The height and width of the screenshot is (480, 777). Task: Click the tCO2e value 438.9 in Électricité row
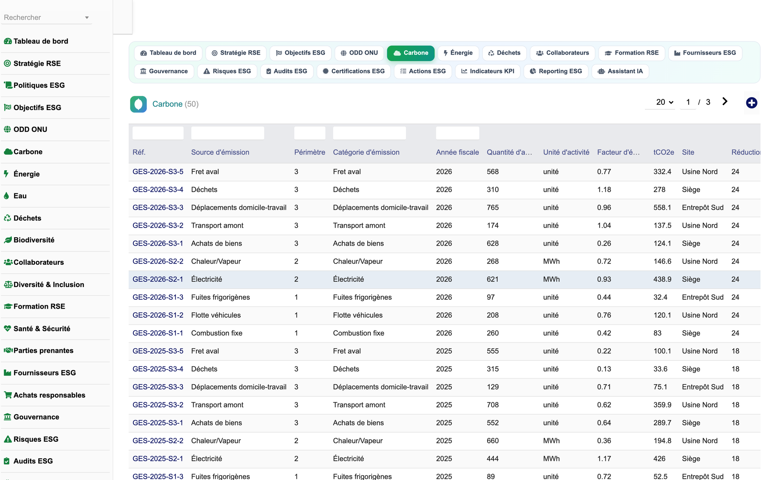pyautogui.click(x=662, y=279)
